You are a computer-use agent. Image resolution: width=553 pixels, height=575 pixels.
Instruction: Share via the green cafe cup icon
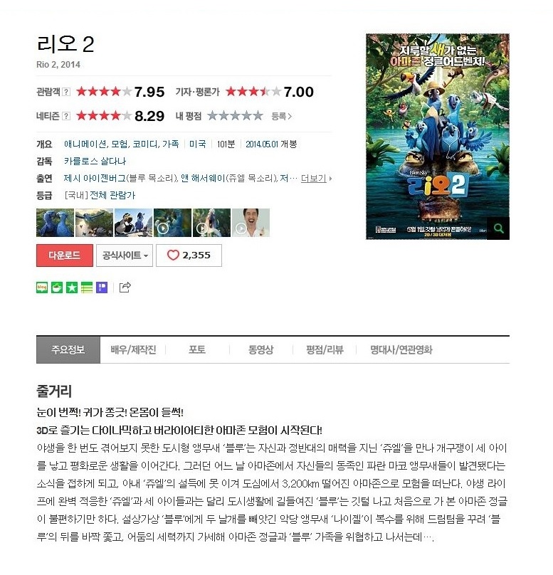coord(57,287)
